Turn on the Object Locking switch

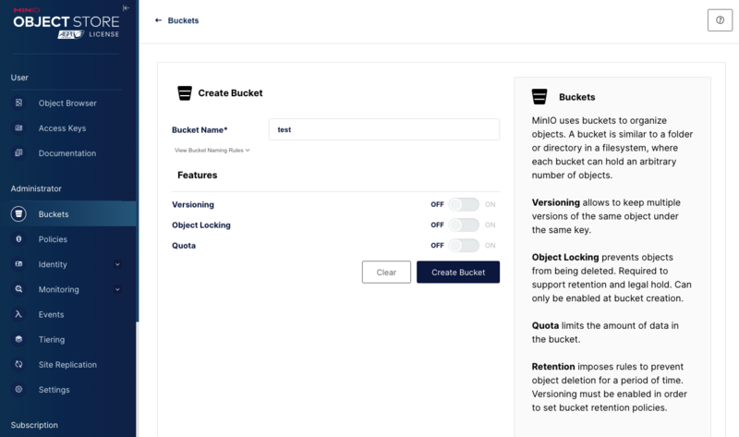coord(464,225)
